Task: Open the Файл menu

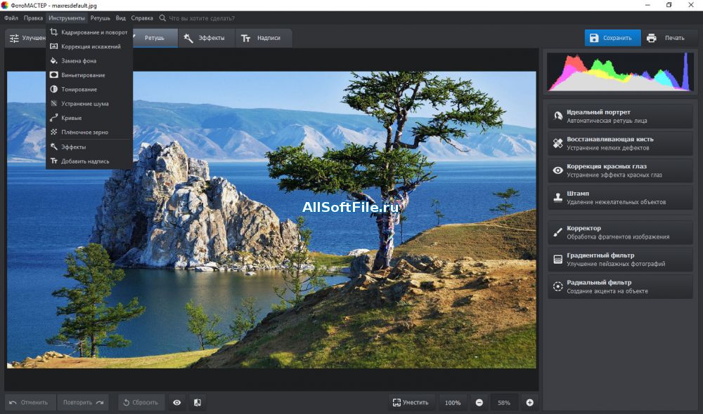Action: (11, 18)
